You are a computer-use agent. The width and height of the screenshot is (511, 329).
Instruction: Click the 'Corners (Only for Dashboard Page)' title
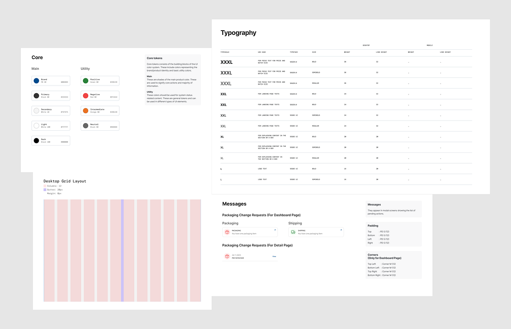click(385, 256)
